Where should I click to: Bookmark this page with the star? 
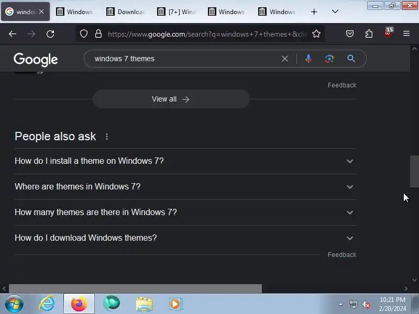tap(316, 34)
